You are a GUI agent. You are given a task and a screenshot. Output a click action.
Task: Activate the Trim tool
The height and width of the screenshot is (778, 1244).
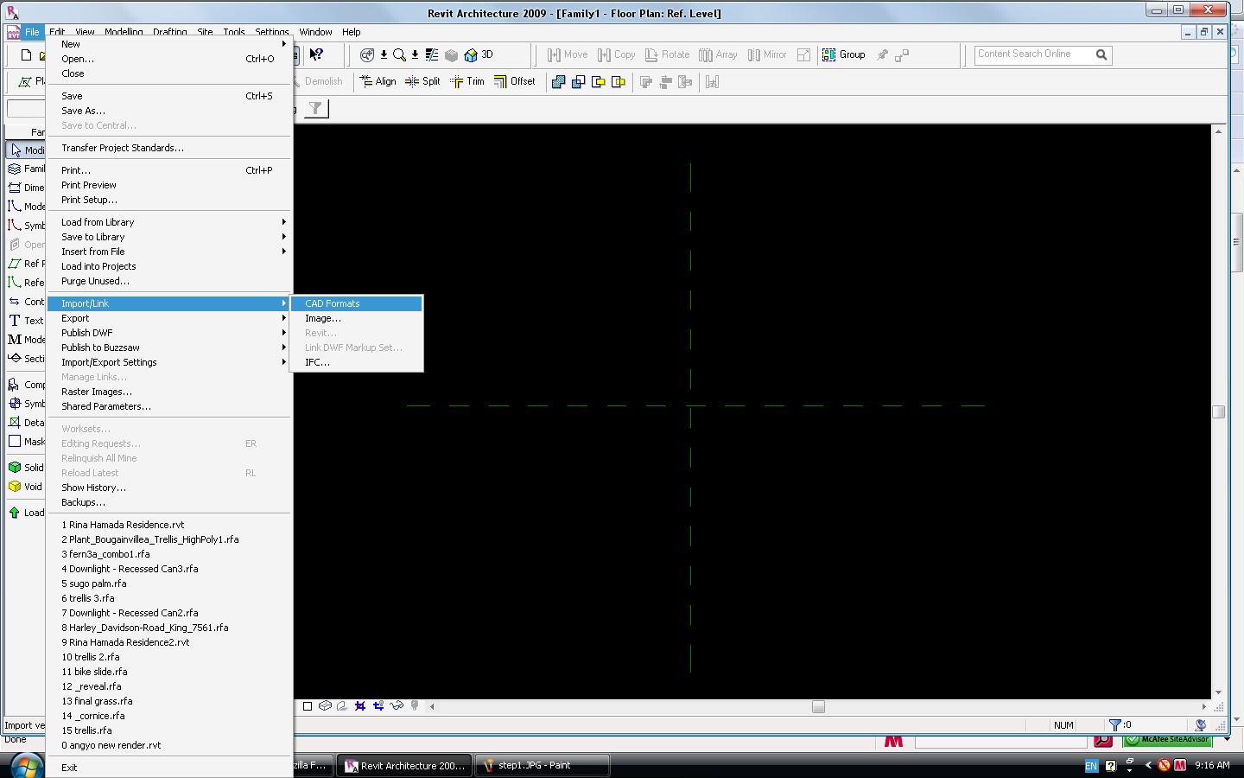point(467,81)
